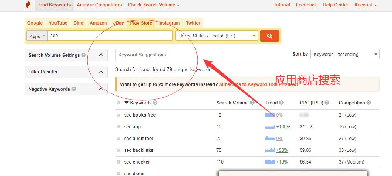Screen dimensions: 392x176
Task: Tick checkbox for seo dialer
Action: tap(119, 173)
